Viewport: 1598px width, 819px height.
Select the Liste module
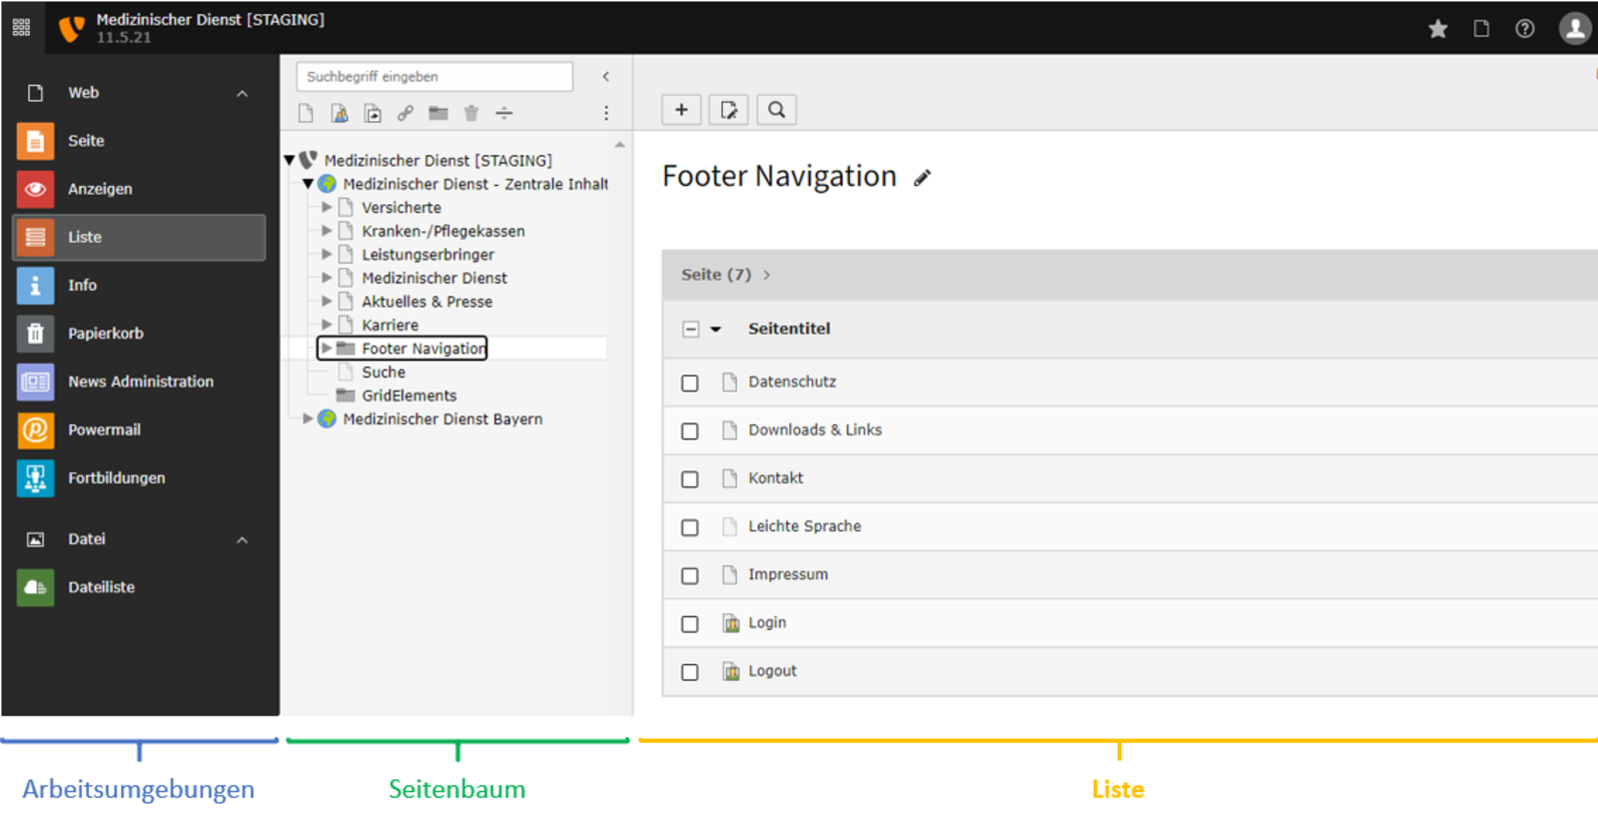[x=140, y=237]
